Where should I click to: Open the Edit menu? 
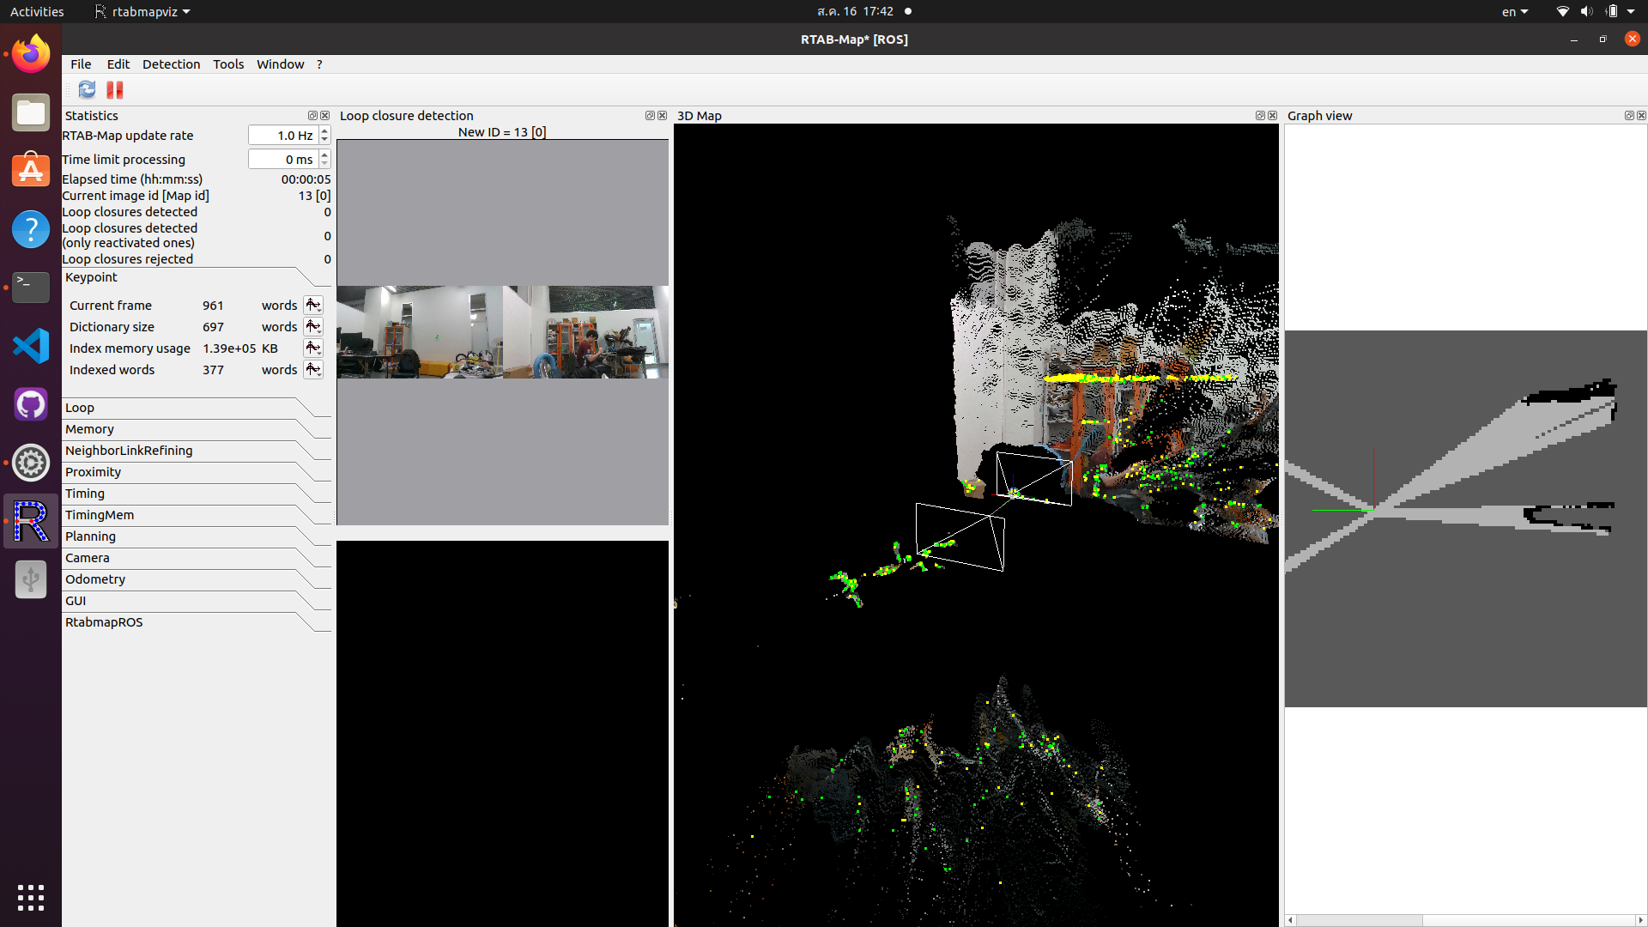pos(118,64)
